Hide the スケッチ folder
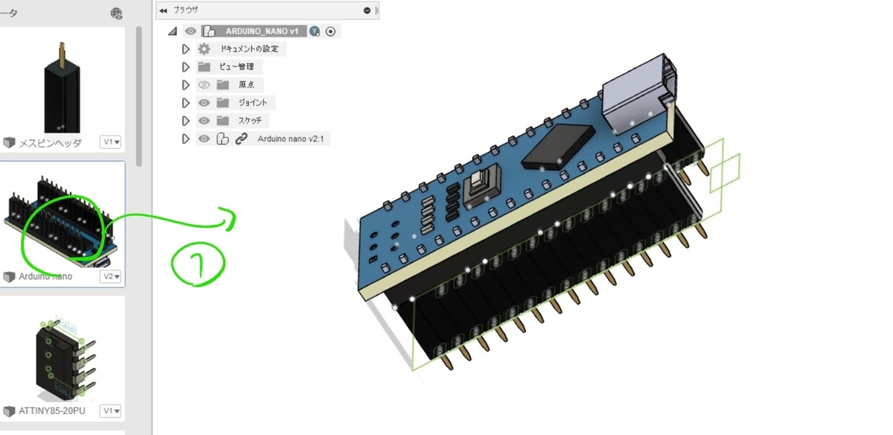The width and height of the screenshot is (893, 435). [204, 121]
